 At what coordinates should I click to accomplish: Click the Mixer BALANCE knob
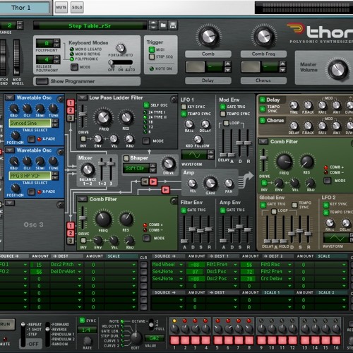(x=88, y=169)
